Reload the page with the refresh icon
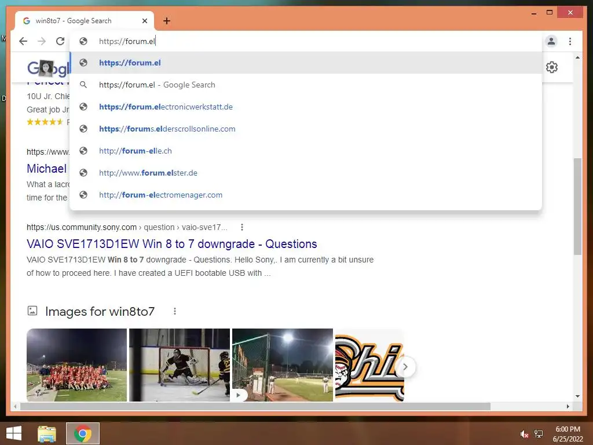 click(x=60, y=41)
